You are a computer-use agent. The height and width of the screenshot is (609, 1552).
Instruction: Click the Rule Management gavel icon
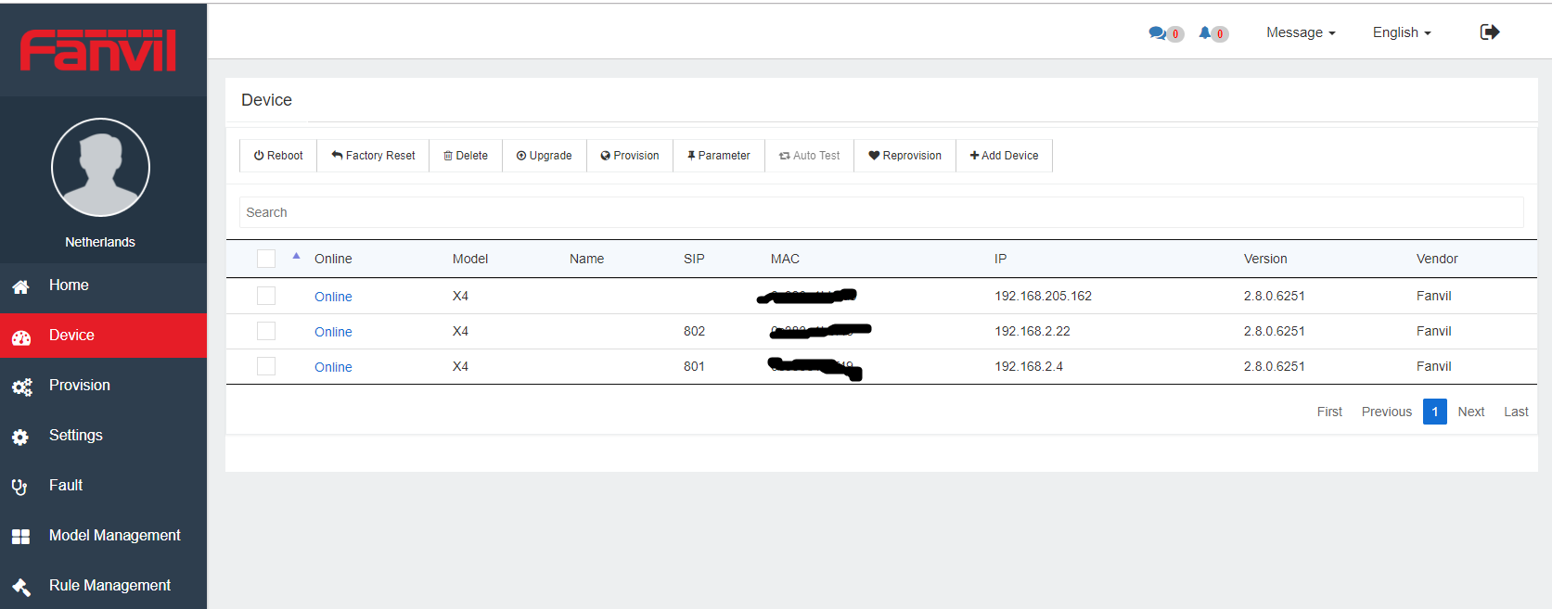click(20, 587)
